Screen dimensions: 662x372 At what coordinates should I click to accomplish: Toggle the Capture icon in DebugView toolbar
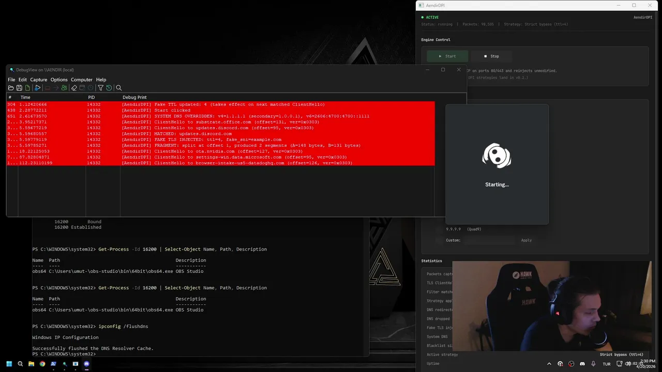(x=38, y=88)
